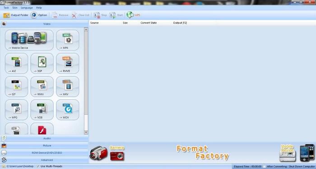
Task: Click the format list scroll-up arrow
Action: [86, 29]
